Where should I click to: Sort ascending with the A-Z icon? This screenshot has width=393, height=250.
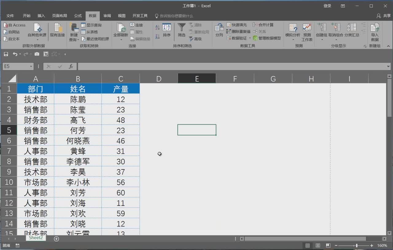(x=158, y=28)
